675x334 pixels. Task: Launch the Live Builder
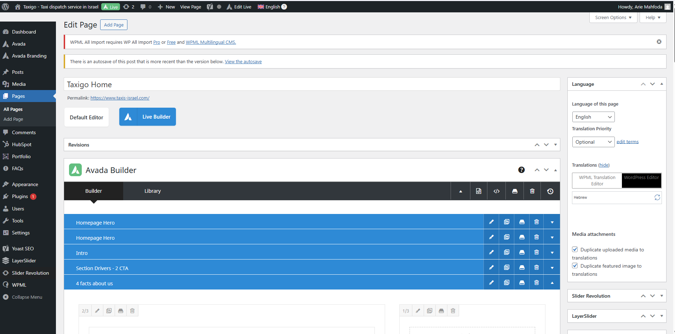(x=148, y=117)
